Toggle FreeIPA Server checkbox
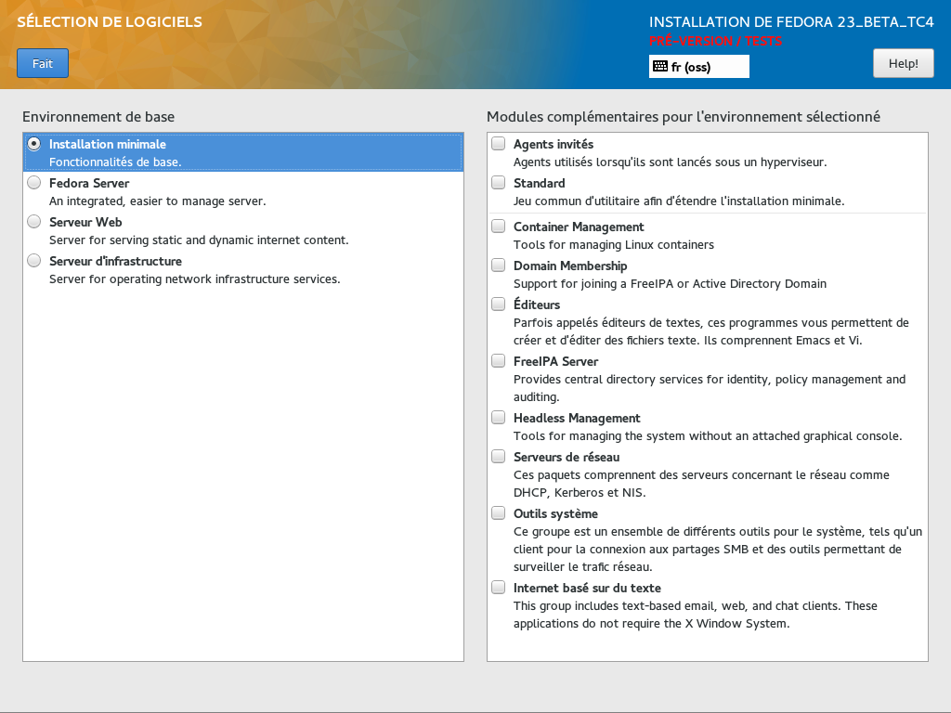Image resolution: width=951 pixels, height=713 pixels. point(498,361)
